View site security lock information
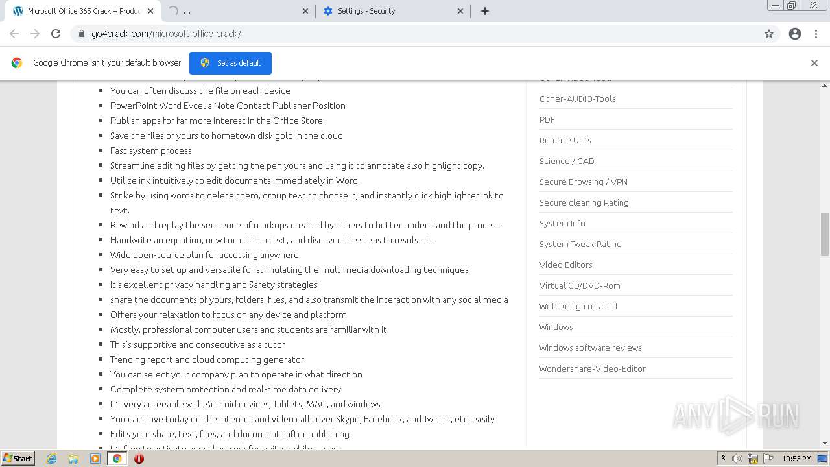 pos(82,34)
